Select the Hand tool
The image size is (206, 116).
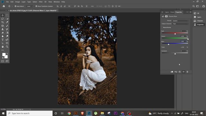3,47
